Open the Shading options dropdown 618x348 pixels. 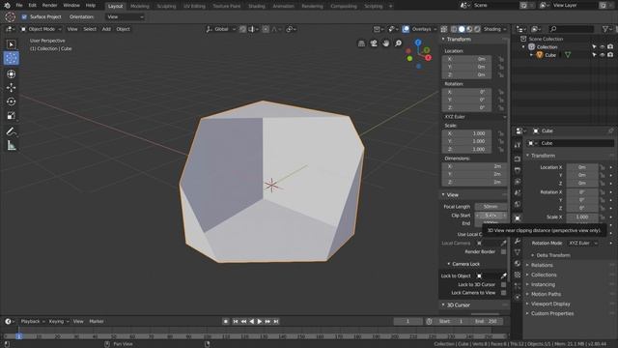(495, 29)
